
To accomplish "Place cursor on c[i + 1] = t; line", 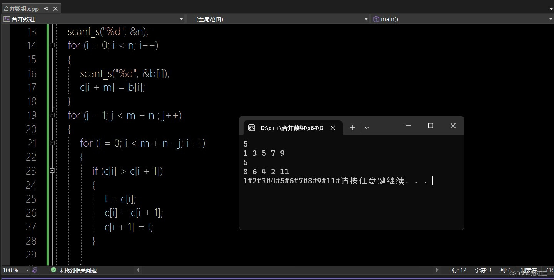I will coord(129,227).
